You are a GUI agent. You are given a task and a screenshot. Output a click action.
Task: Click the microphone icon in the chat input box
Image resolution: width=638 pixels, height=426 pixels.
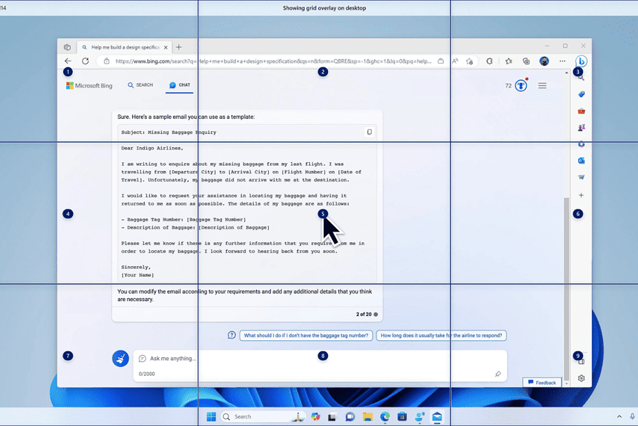point(498,373)
